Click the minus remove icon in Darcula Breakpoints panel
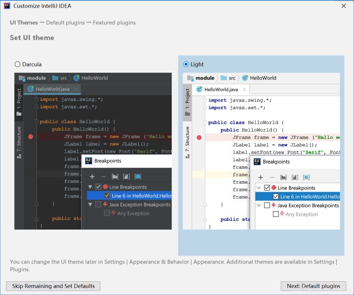This screenshot has width=354, height=295. click(x=104, y=176)
